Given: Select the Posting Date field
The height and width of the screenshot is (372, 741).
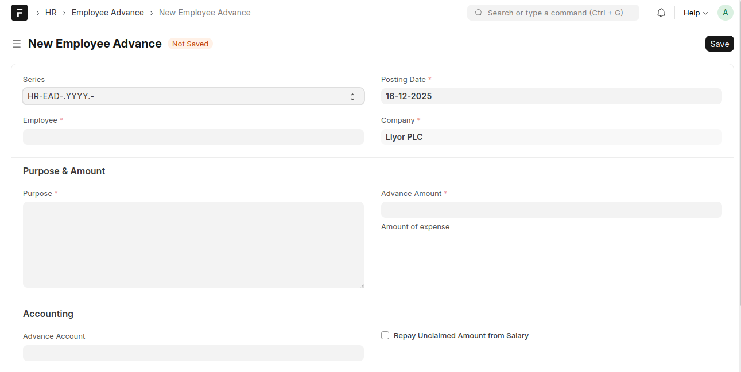Looking at the screenshot, I should point(551,96).
